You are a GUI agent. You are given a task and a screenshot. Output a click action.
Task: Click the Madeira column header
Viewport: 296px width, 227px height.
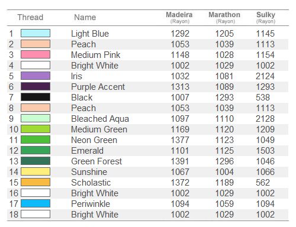179,17
